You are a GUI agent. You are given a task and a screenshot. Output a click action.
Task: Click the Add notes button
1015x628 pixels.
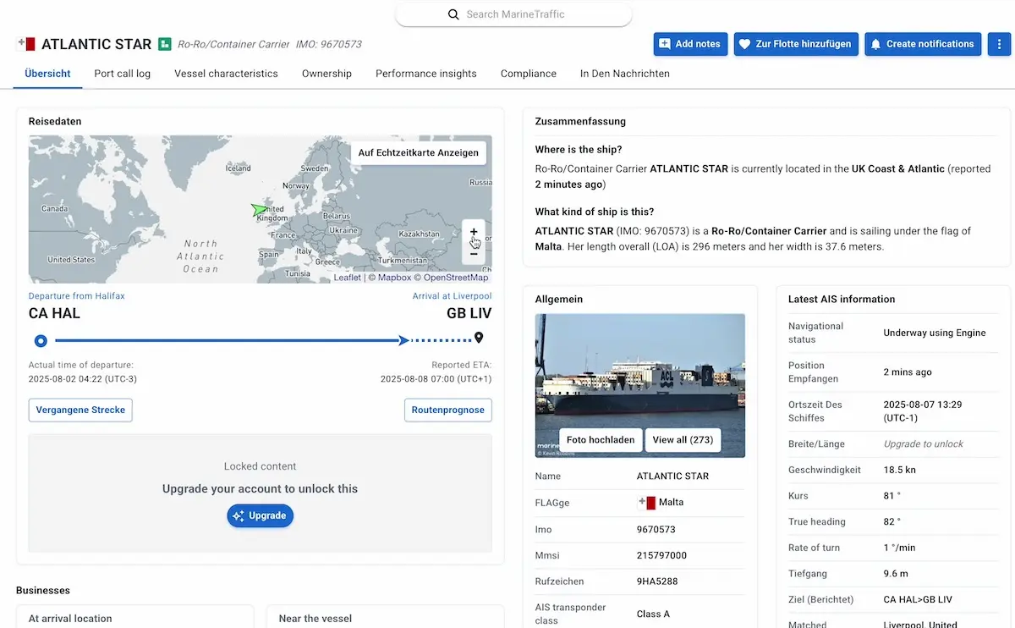point(690,44)
